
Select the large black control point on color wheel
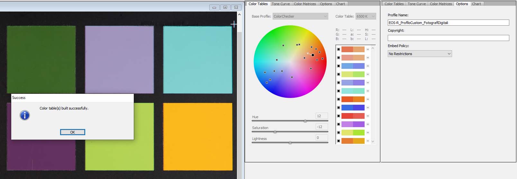[x=313, y=55]
